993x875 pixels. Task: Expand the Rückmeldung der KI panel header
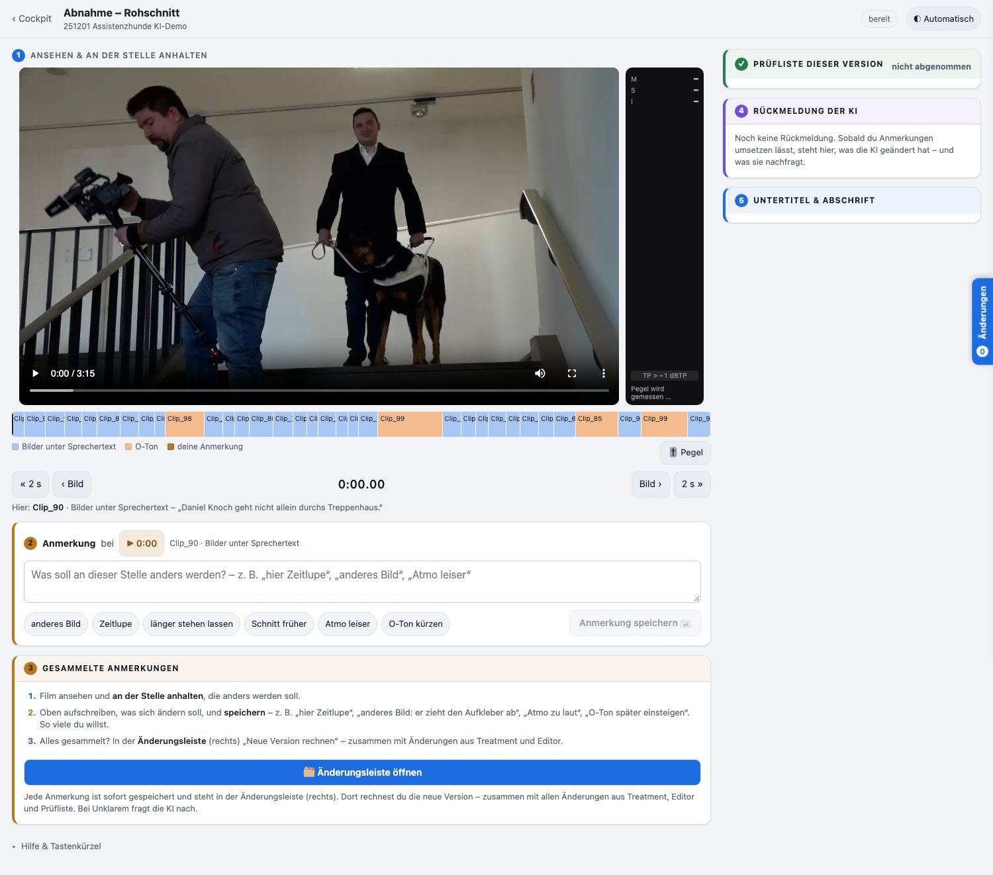click(x=853, y=111)
